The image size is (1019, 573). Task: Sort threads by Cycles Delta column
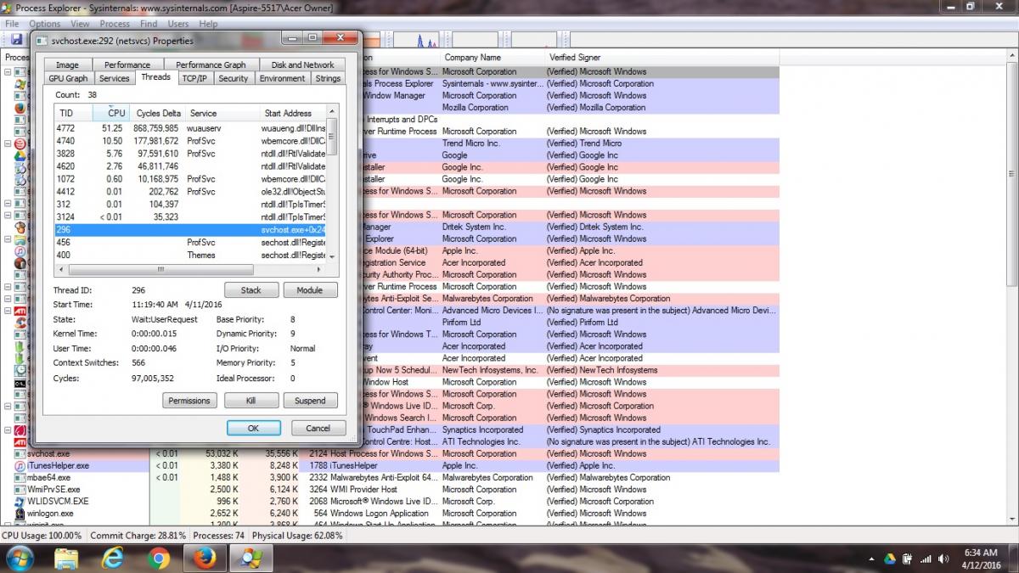point(158,113)
